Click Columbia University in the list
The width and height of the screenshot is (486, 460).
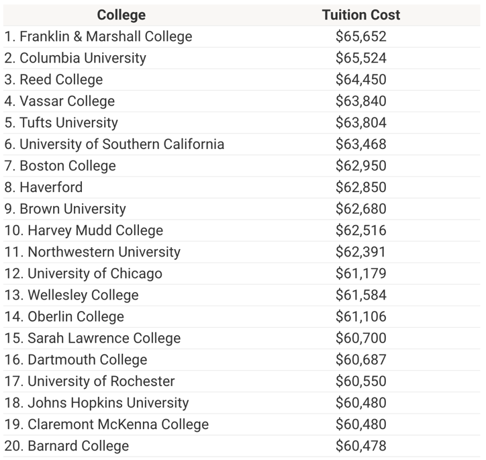(75, 58)
